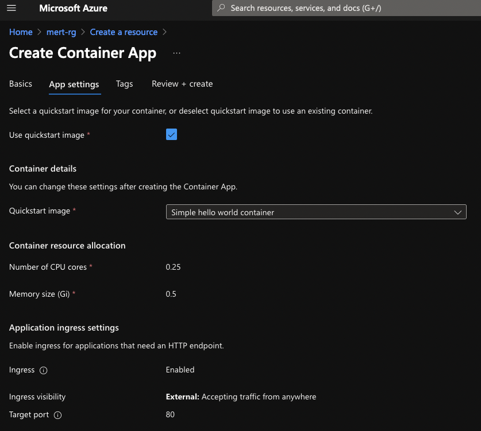Switch to the Basics tab
The width and height of the screenshot is (481, 431).
point(21,84)
